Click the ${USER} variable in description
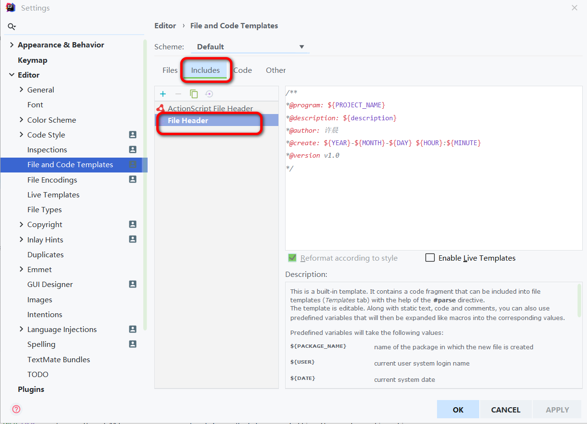 click(x=302, y=362)
